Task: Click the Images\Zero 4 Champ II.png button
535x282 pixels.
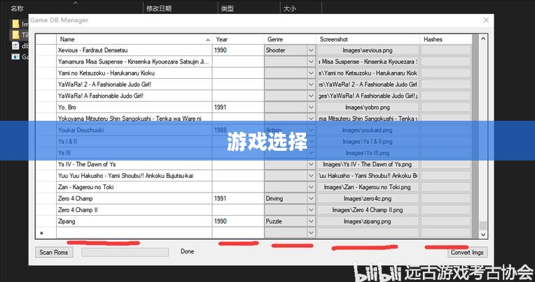Action: pyautogui.click(x=368, y=210)
